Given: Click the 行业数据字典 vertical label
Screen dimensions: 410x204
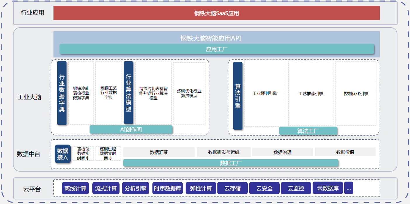Looking at the screenshot, I should coord(62,93).
